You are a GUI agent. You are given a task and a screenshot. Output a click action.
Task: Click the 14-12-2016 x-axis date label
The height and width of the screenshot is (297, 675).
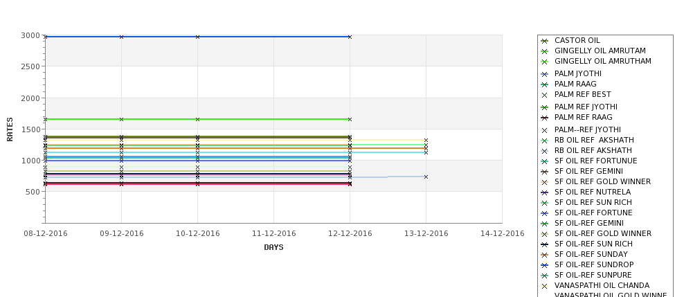[x=502, y=234]
